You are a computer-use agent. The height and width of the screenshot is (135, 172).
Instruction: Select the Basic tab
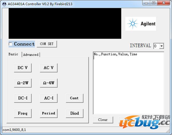[13, 54]
